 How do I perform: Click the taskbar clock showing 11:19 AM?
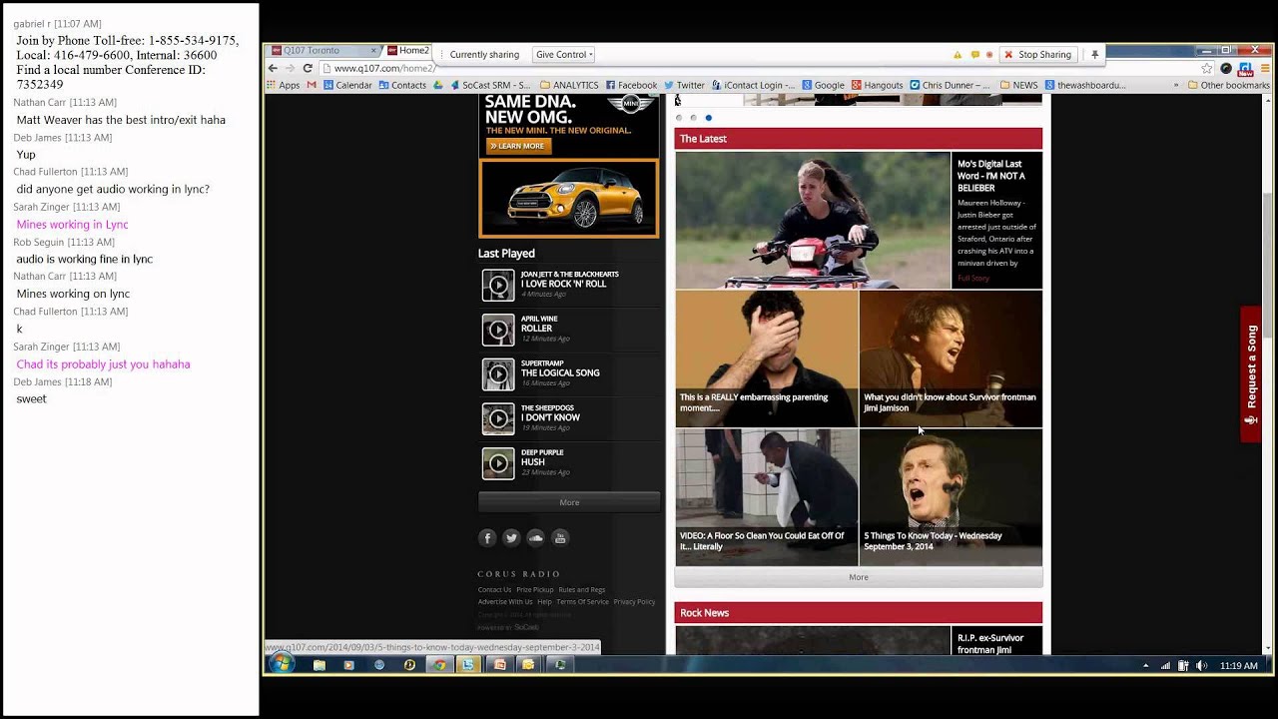(x=1239, y=666)
